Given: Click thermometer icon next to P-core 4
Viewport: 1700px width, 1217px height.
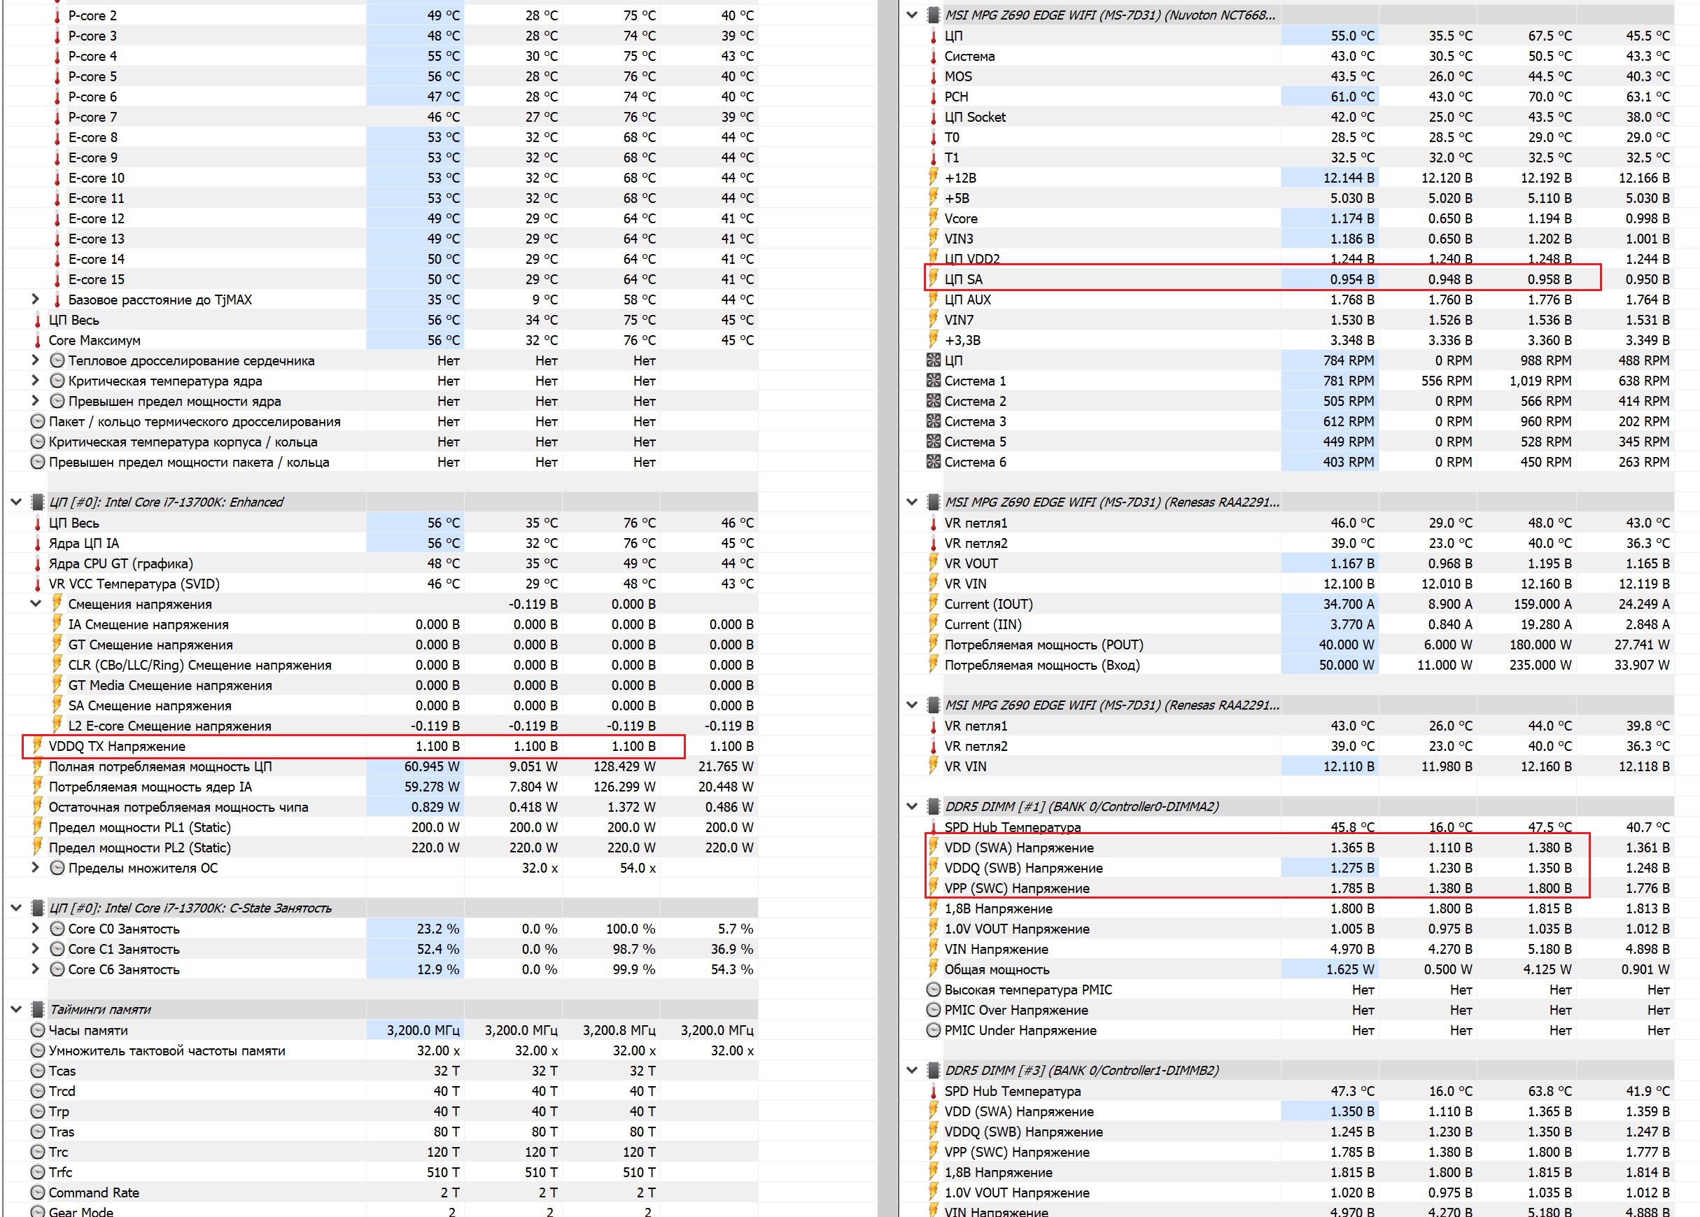Looking at the screenshot, I should pos(57,56).
